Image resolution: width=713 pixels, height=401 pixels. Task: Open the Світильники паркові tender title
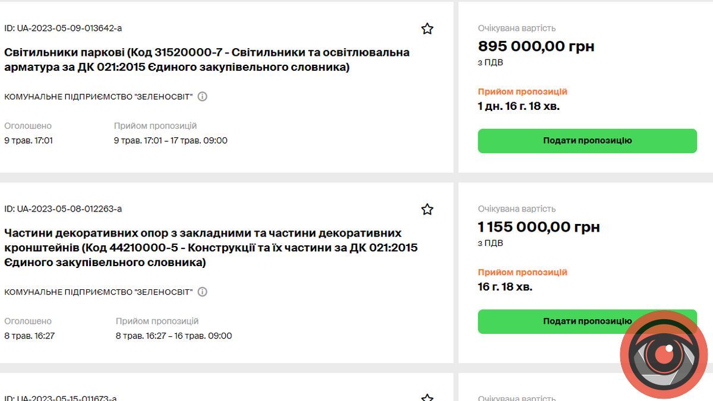[x=207, y=59]
